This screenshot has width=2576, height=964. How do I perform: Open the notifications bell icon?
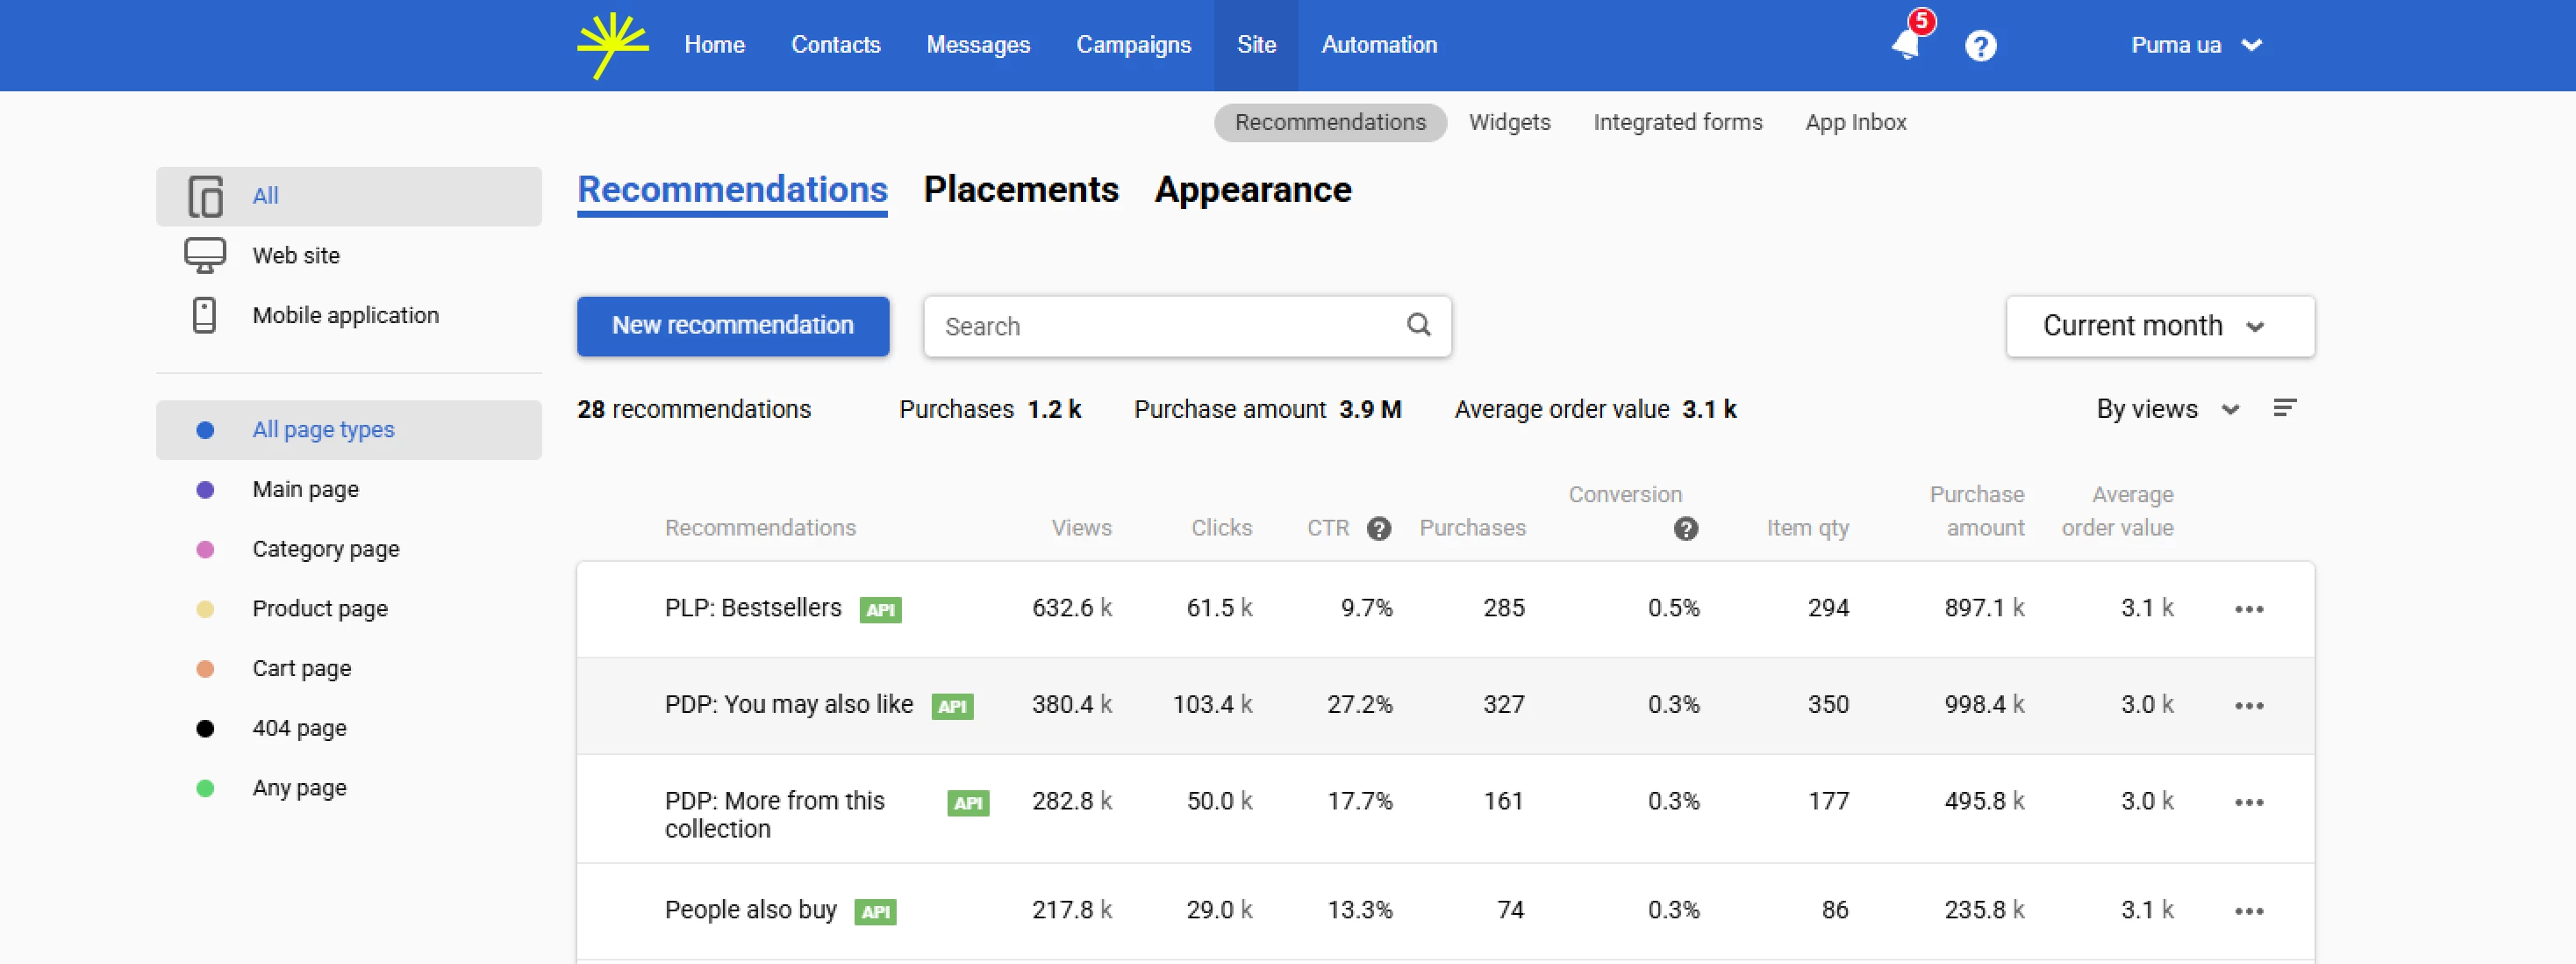(x=1906, y=44)
